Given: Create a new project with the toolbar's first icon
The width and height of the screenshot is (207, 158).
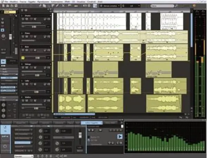Looking at the screenshot, I should pos(3,6).
